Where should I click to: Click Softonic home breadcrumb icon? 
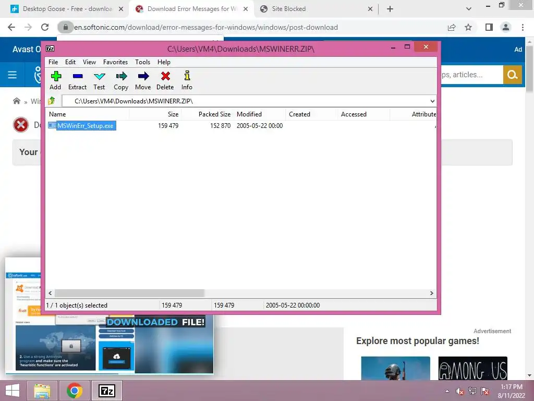(16, 101)
